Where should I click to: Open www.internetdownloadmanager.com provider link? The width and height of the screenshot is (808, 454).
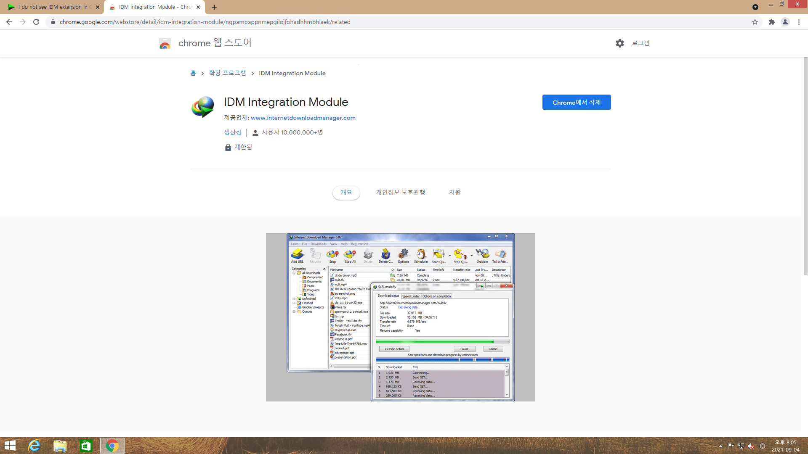(x=303, y=118)
